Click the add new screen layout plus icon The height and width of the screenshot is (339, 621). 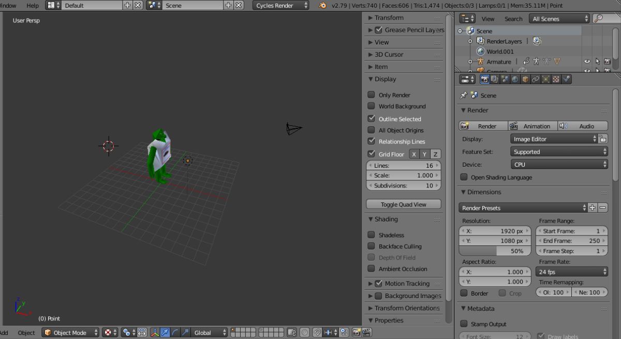coord(128,5)
